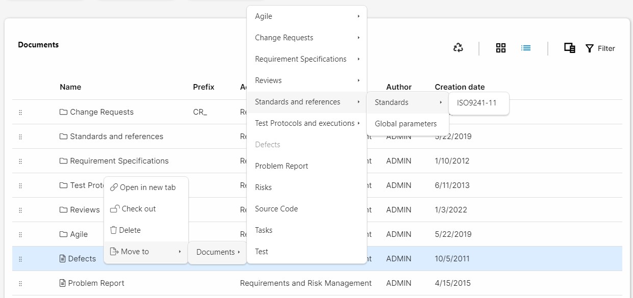
Task: Open the Filter options
Action: coord(600,48)
